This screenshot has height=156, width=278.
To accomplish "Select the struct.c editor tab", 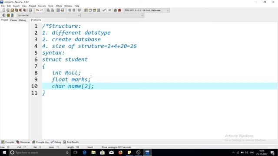I will pos(36,20).
